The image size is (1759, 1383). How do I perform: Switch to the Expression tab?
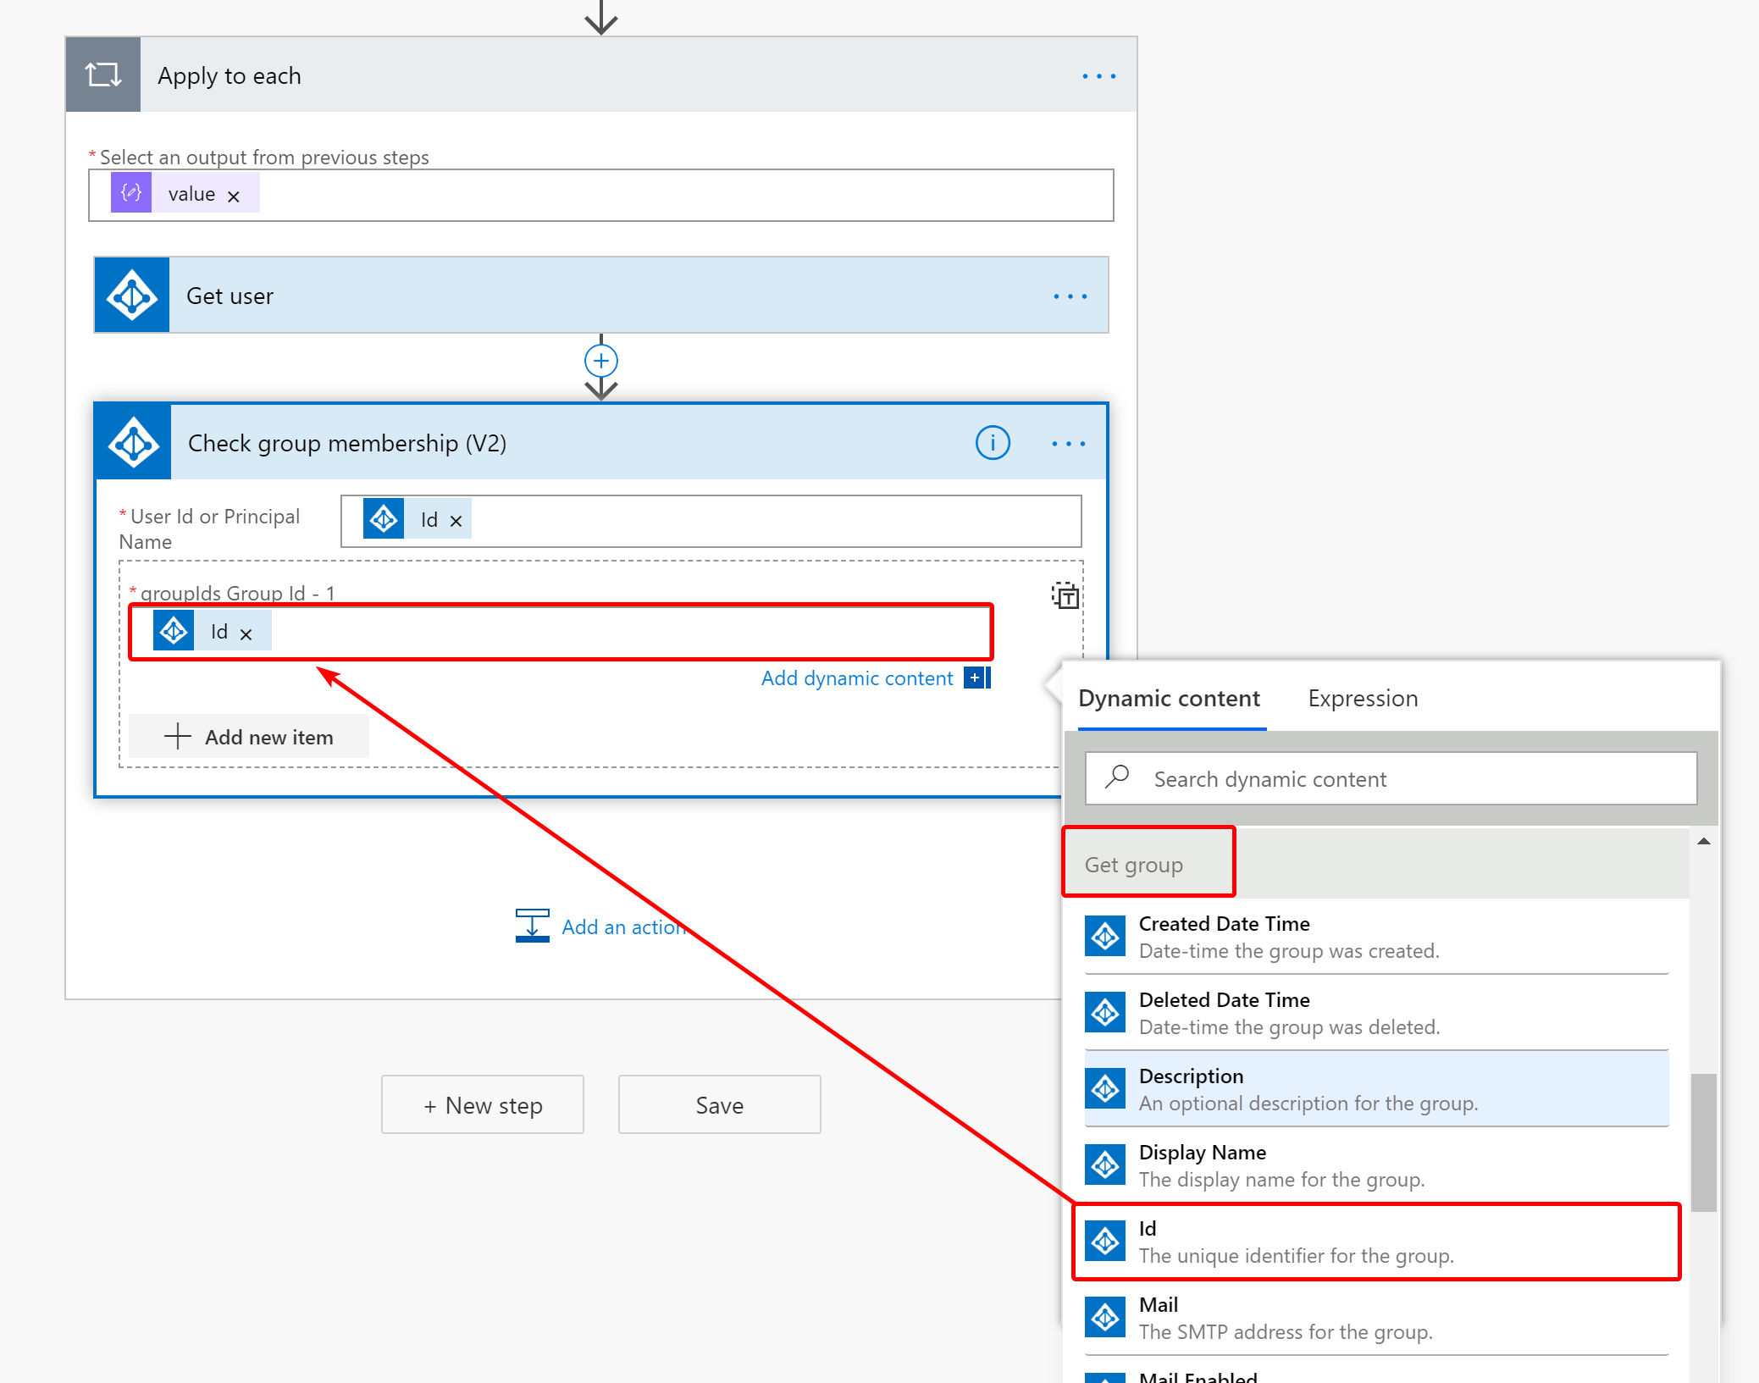1363,699
